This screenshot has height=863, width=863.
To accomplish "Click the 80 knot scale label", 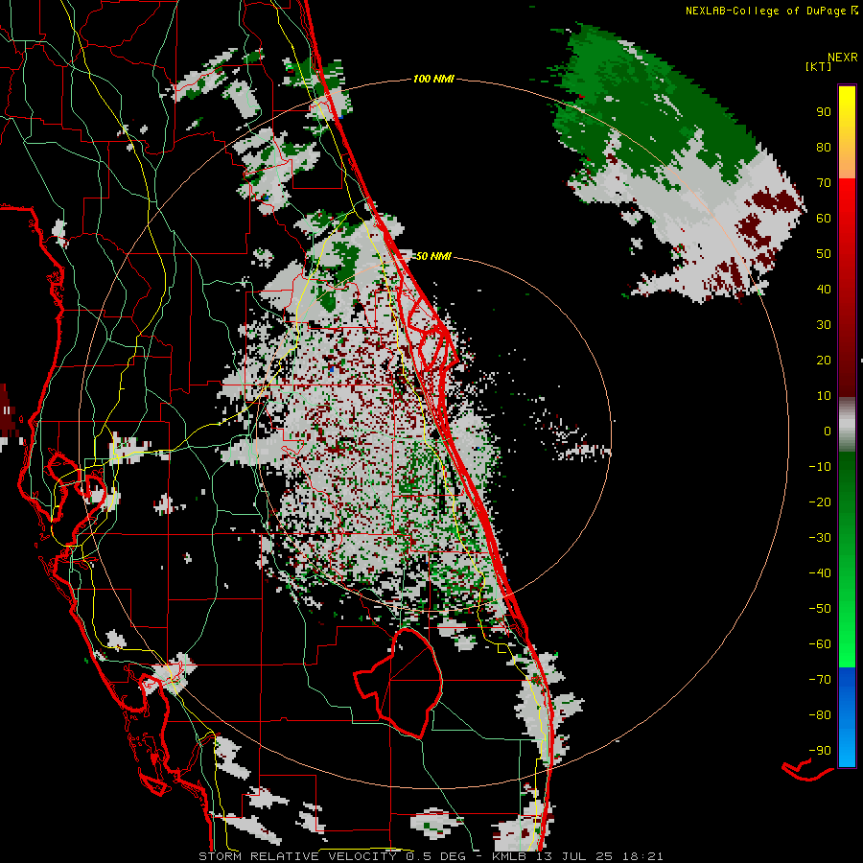I will [x=824, y=148].
